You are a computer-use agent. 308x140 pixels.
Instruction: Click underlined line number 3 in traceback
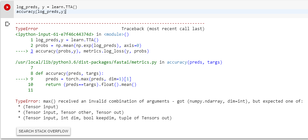32,51
